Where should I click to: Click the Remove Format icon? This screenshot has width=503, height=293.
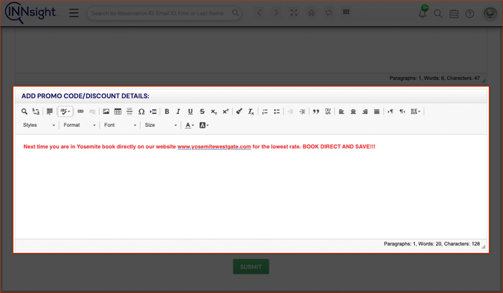[x=251, y=111]
